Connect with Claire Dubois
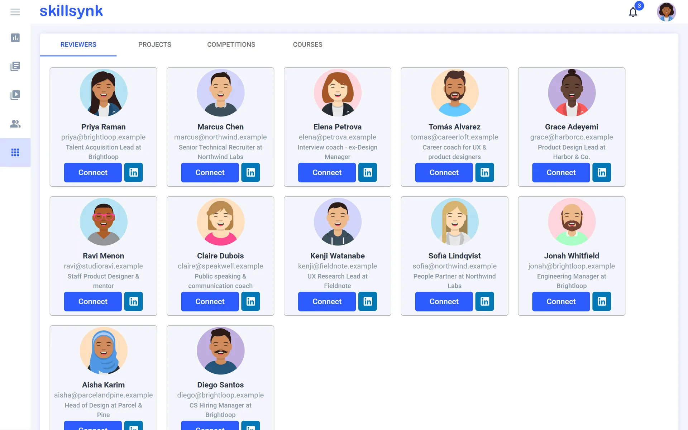 coord(210,301)
